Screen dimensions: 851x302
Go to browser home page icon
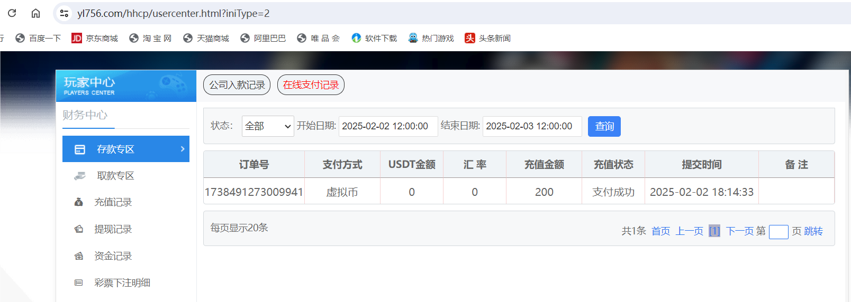[x=35, y=13]
